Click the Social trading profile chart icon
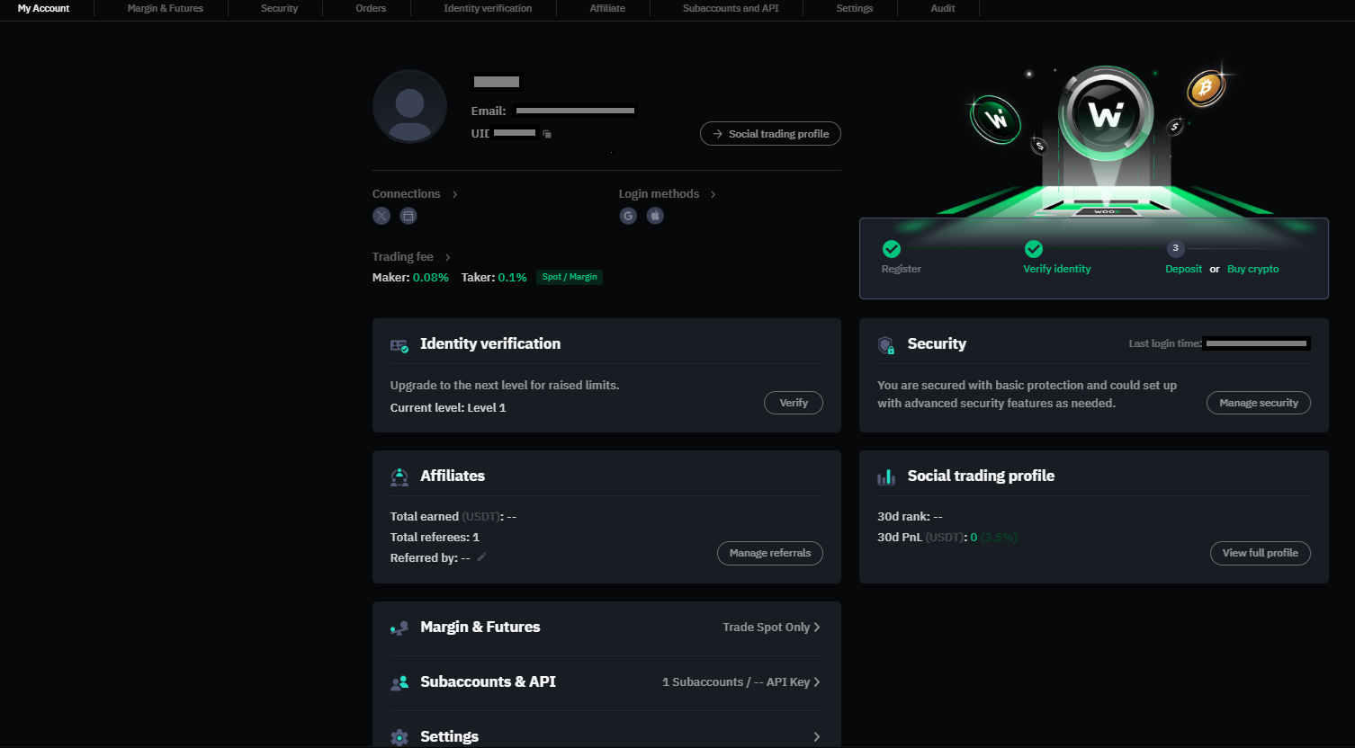The width and height of the screenshot is (1355, 748). coord(886,476)
